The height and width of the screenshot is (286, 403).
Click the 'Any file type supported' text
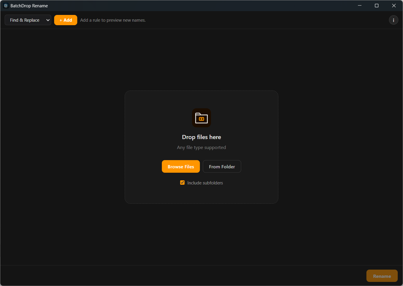[x=201, y=148]
